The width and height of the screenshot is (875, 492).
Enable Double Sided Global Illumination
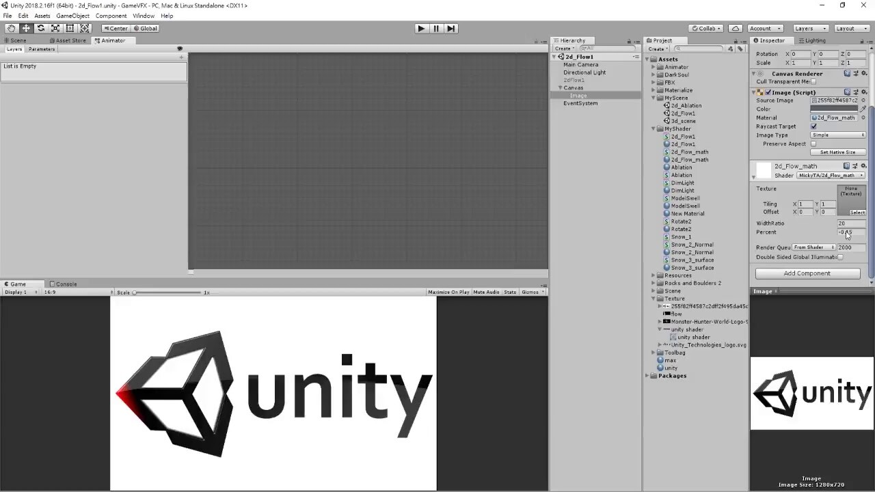click(840, 257)
